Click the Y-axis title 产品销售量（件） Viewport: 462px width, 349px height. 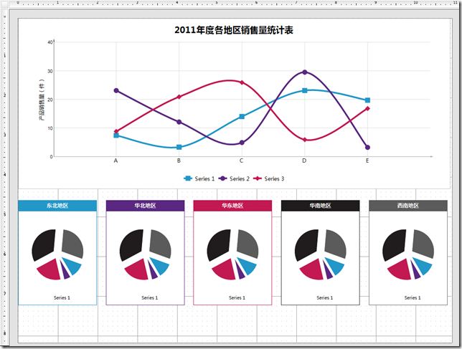[x=42, y=100]
